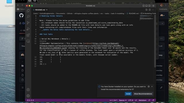Click Markdown language mode status entry

[143, 100]
